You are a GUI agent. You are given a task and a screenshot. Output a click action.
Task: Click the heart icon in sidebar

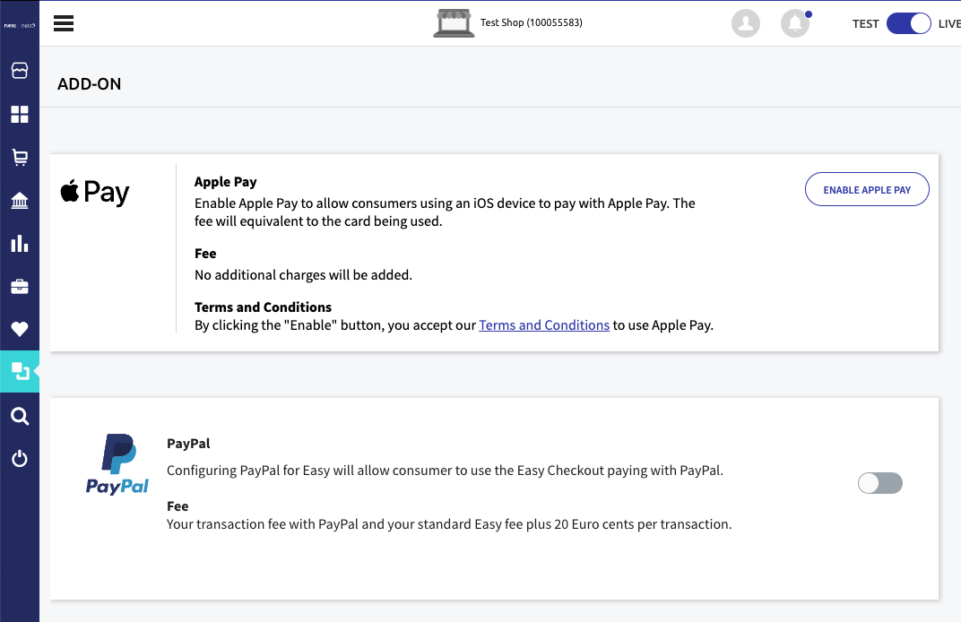[20, 330]
